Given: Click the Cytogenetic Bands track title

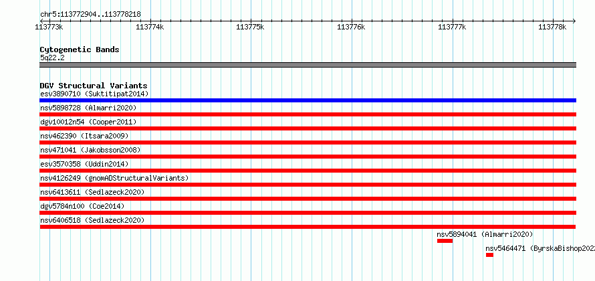Looking at the screenshot, I should click(x=80, y=50).
